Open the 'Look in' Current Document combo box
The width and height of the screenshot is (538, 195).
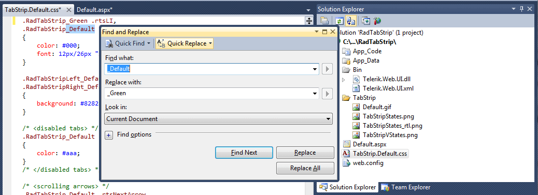[x=218, y=119]
